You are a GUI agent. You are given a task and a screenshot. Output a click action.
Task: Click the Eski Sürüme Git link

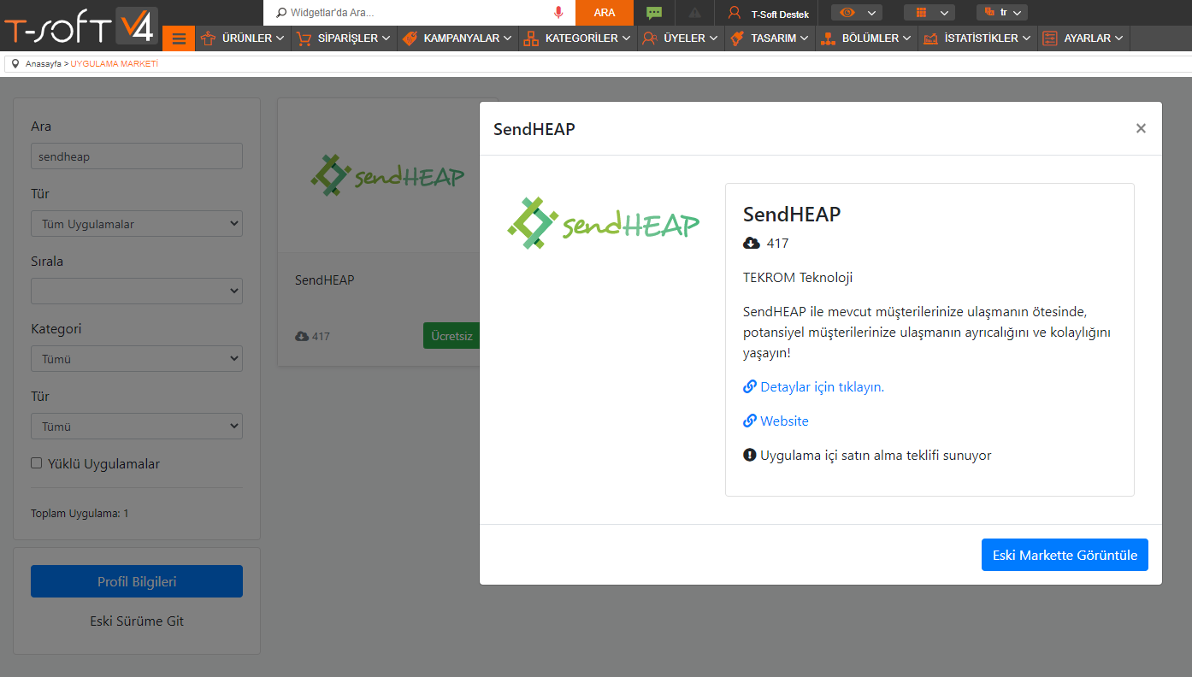point(137,621)
